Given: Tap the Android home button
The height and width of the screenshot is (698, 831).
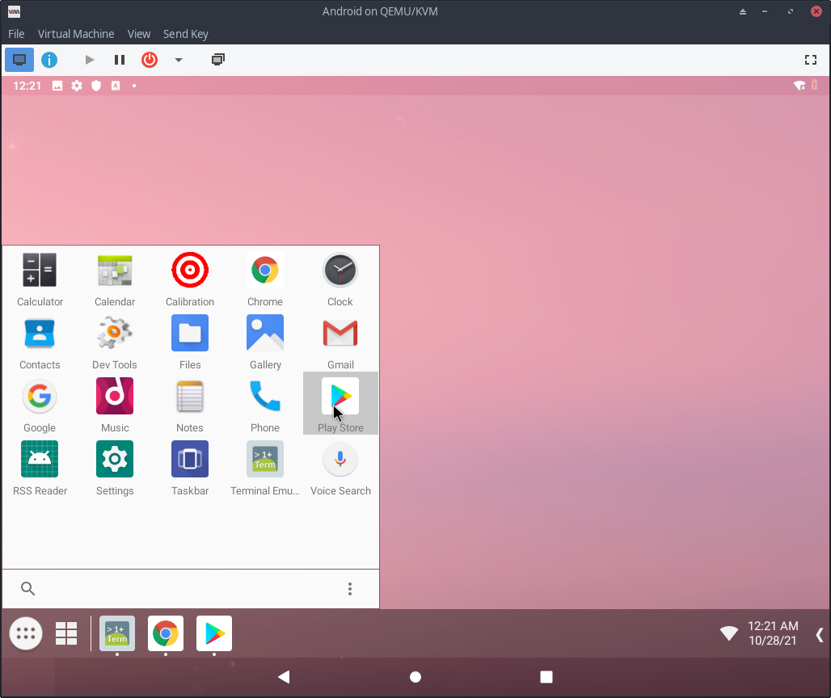Looking at the screenshot, I should [x=415, y=677].
